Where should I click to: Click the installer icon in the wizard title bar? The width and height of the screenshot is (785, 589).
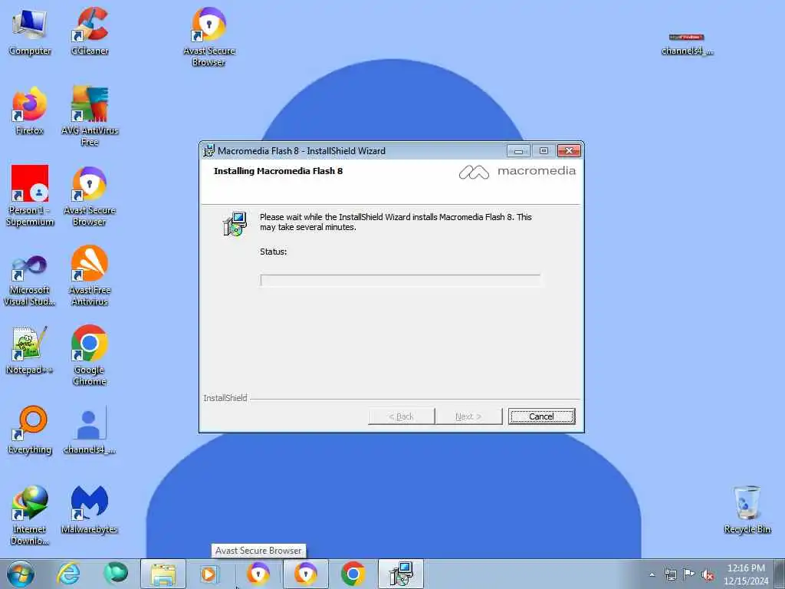pyautogui.click(x=209, y=151)
